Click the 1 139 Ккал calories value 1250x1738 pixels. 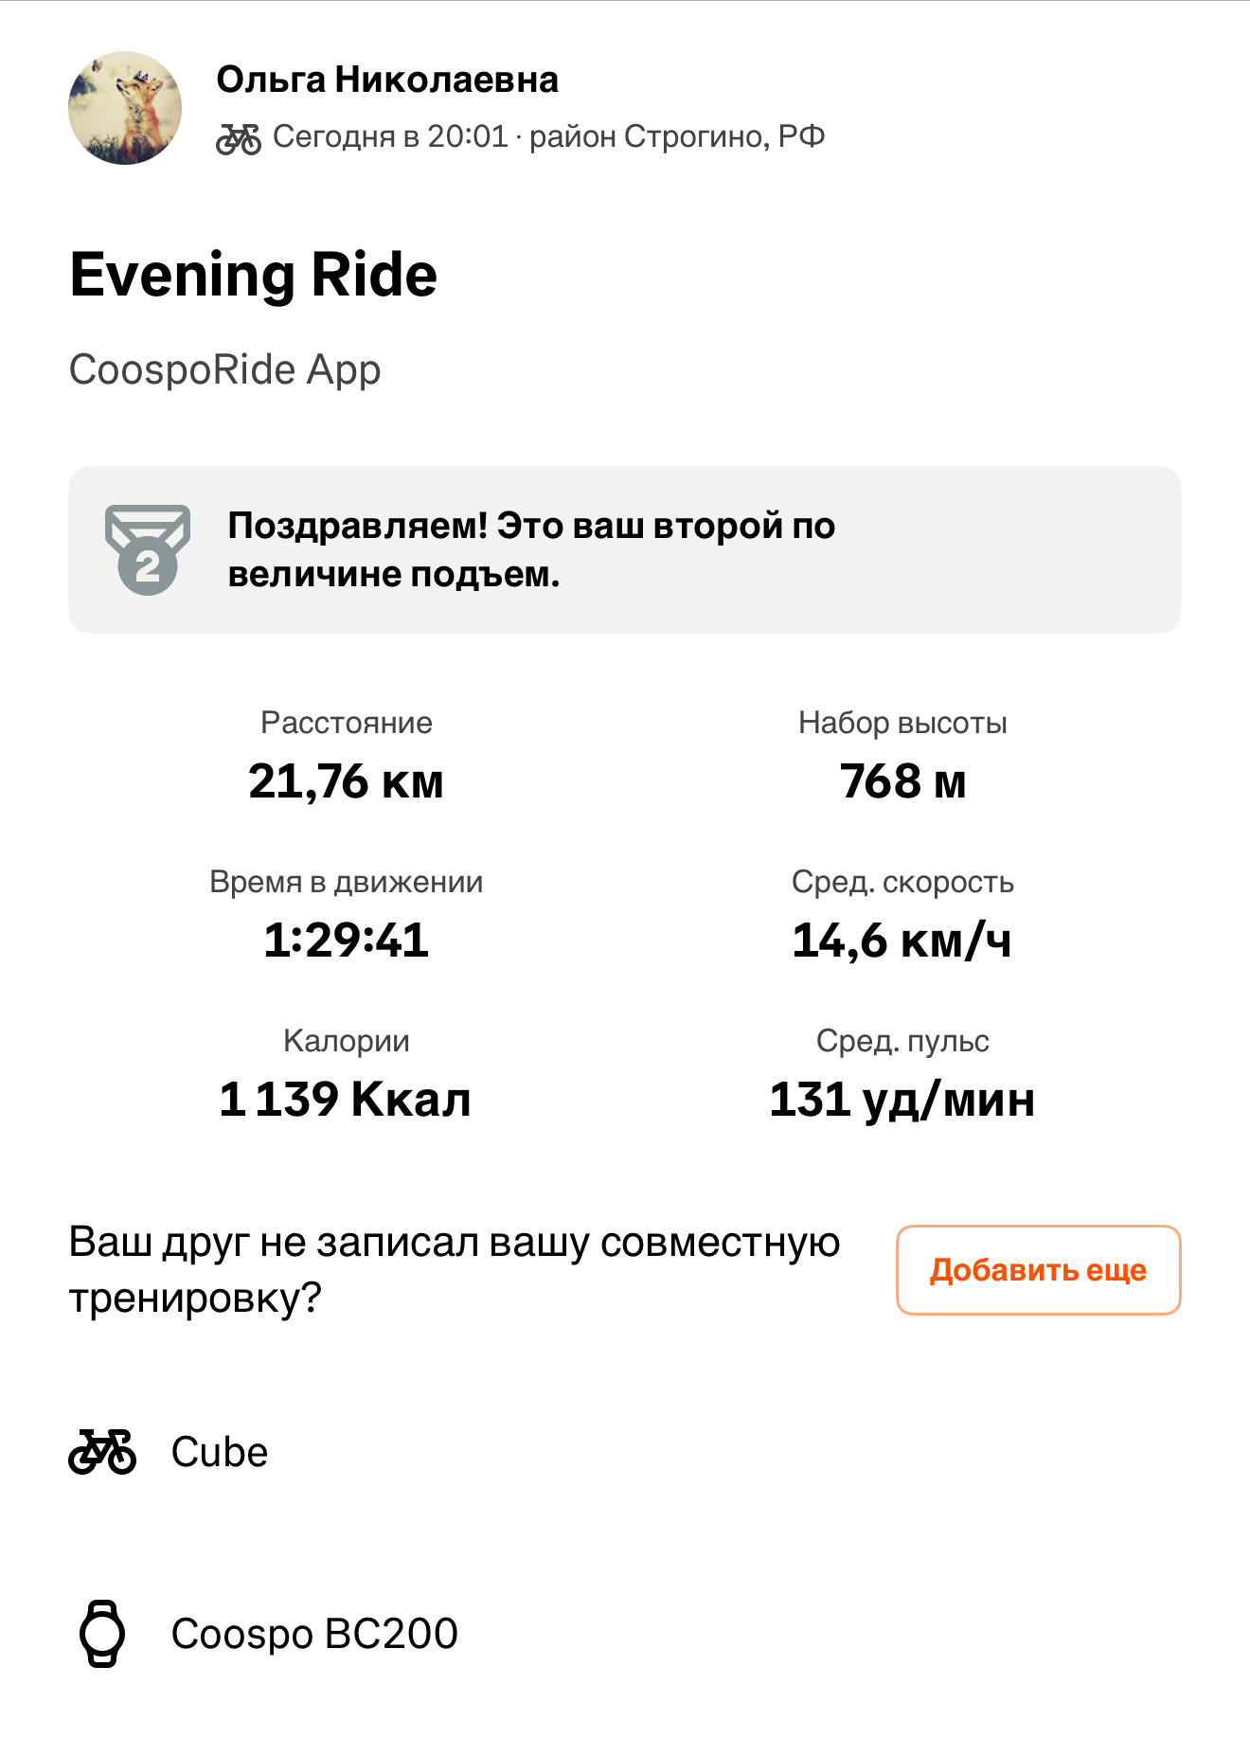(x=346, y=1100)
